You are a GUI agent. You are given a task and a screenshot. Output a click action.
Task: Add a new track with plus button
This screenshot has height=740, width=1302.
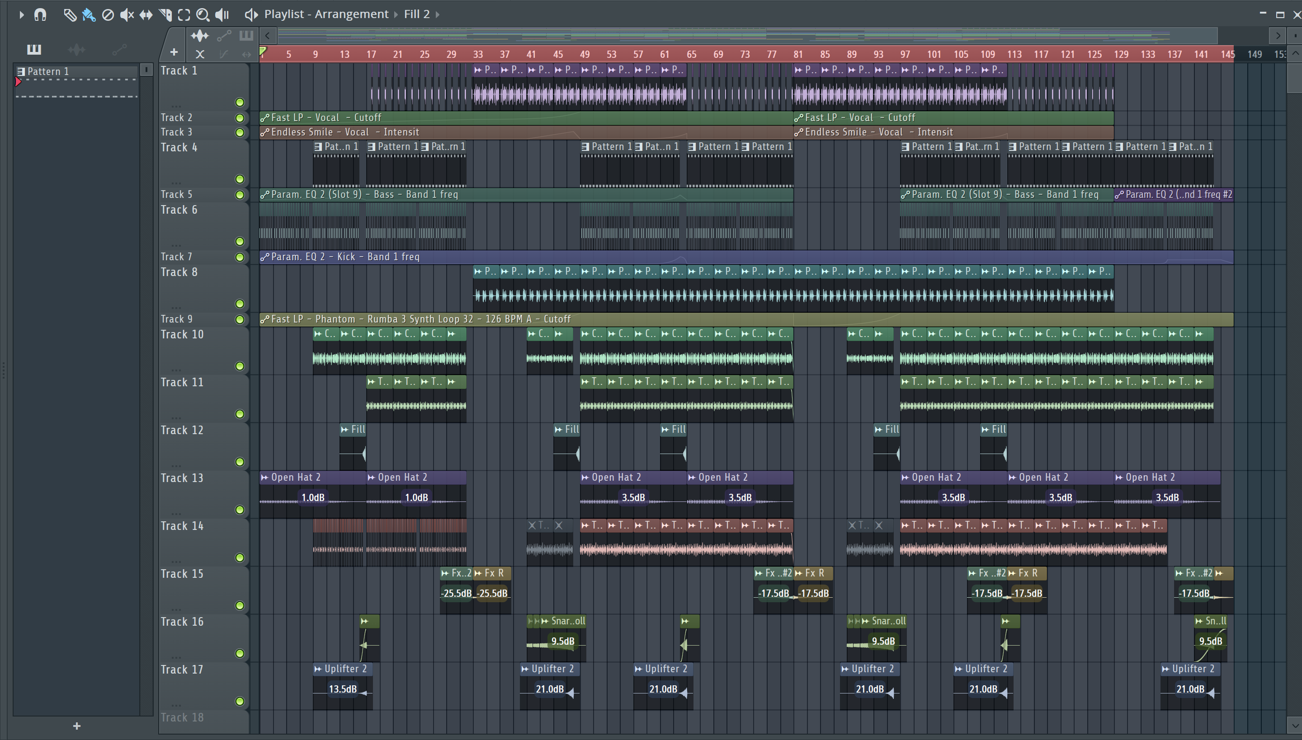(x=174, y=52)
